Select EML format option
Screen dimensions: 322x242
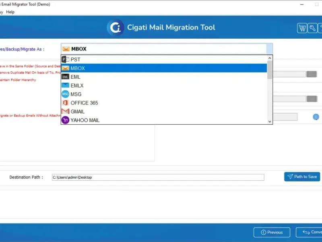(x=164, y=77)
